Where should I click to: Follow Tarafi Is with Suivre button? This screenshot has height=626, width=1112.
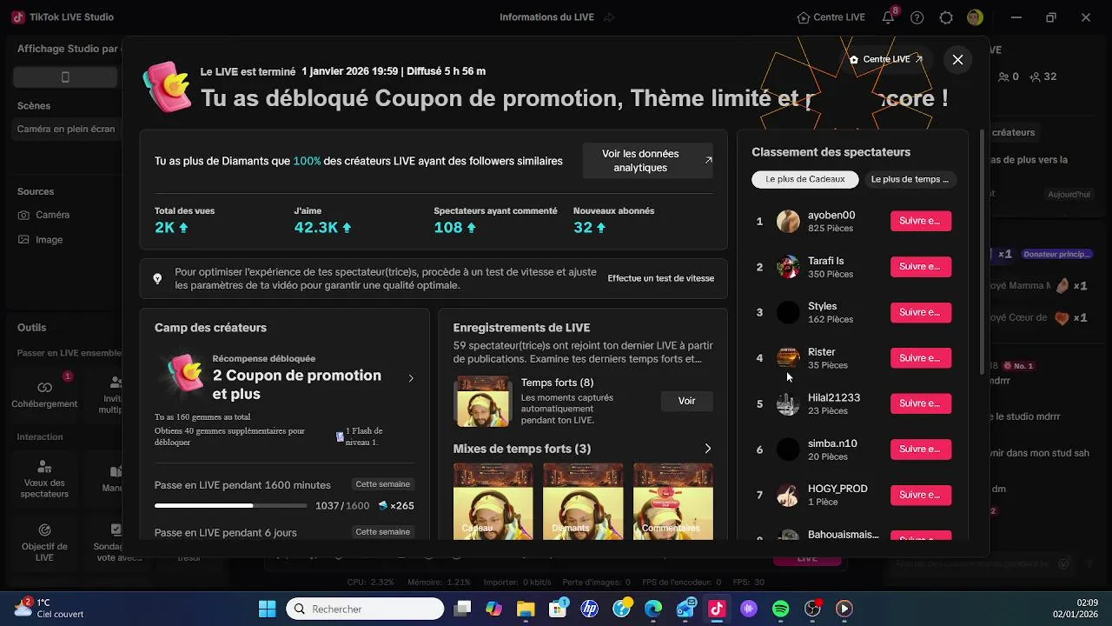click(x=920, y=267)
